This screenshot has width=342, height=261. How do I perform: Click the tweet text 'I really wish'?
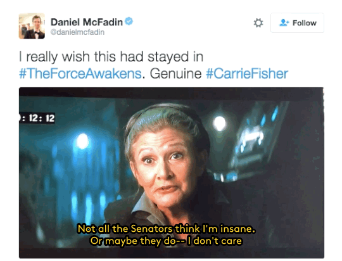pos(54,57)
